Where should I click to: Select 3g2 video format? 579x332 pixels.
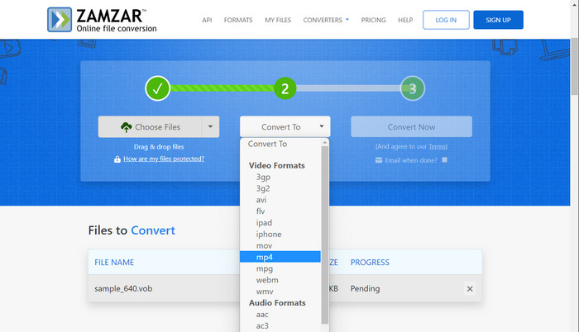click(263, 188)
